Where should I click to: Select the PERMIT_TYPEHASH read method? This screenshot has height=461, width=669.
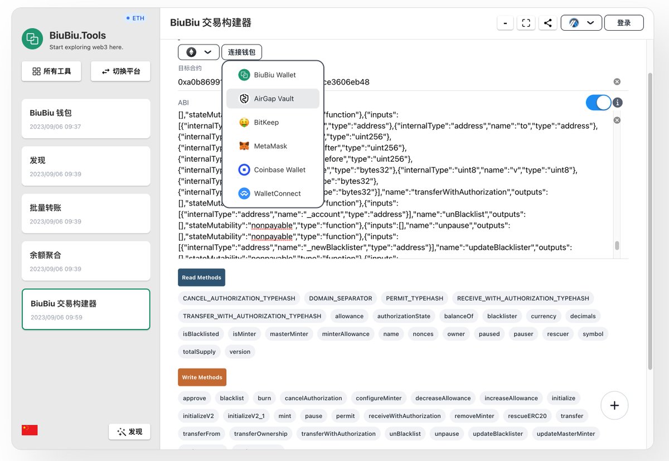click(x=415, y=298)
